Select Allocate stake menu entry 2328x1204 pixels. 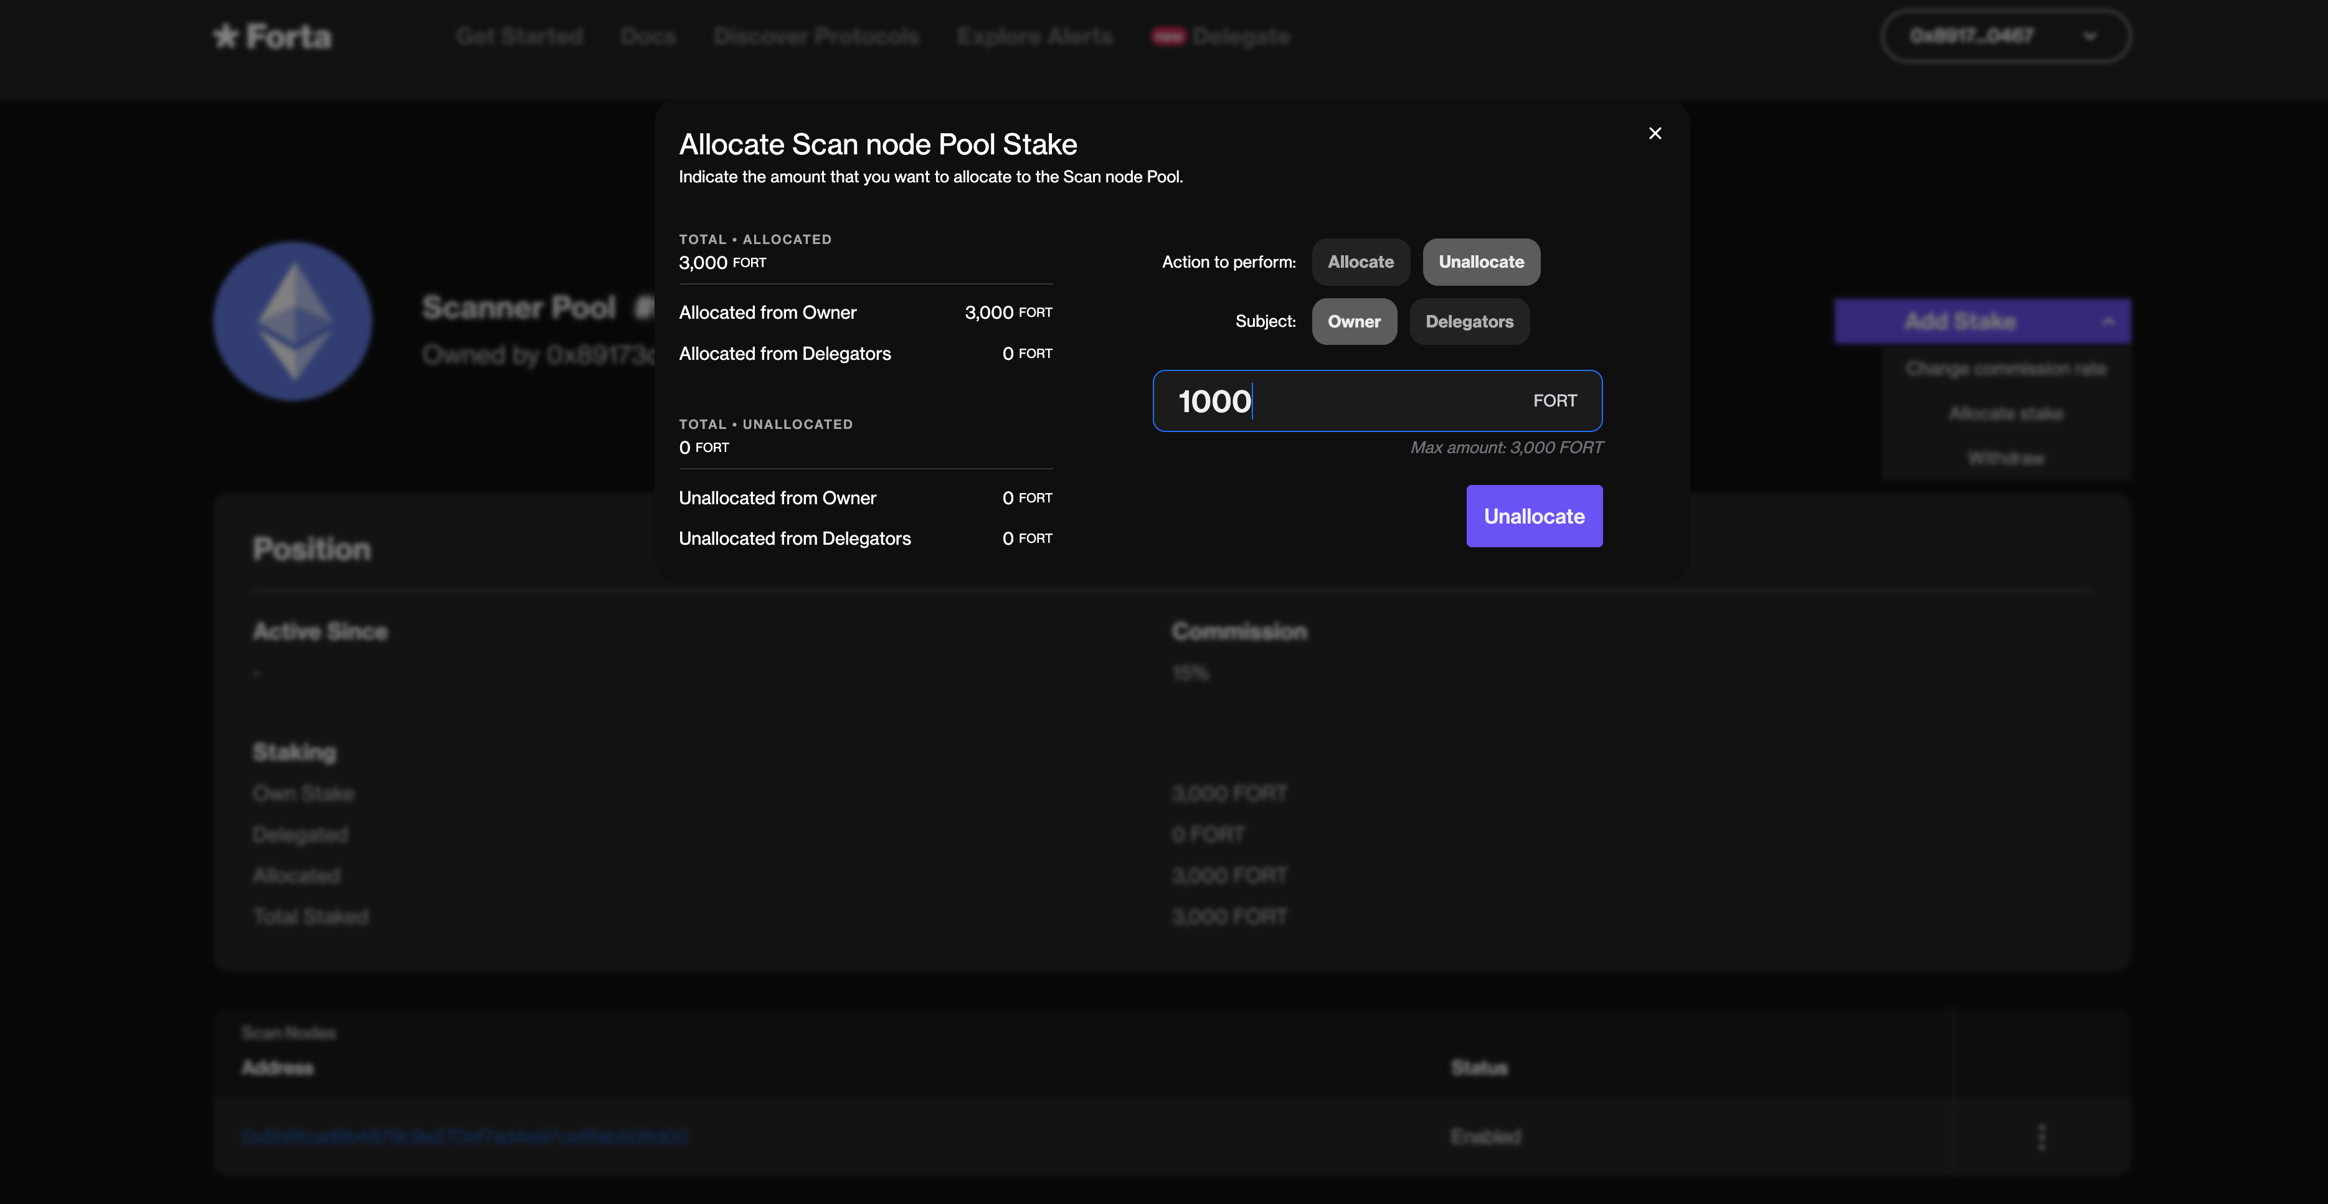(2005, 413)
